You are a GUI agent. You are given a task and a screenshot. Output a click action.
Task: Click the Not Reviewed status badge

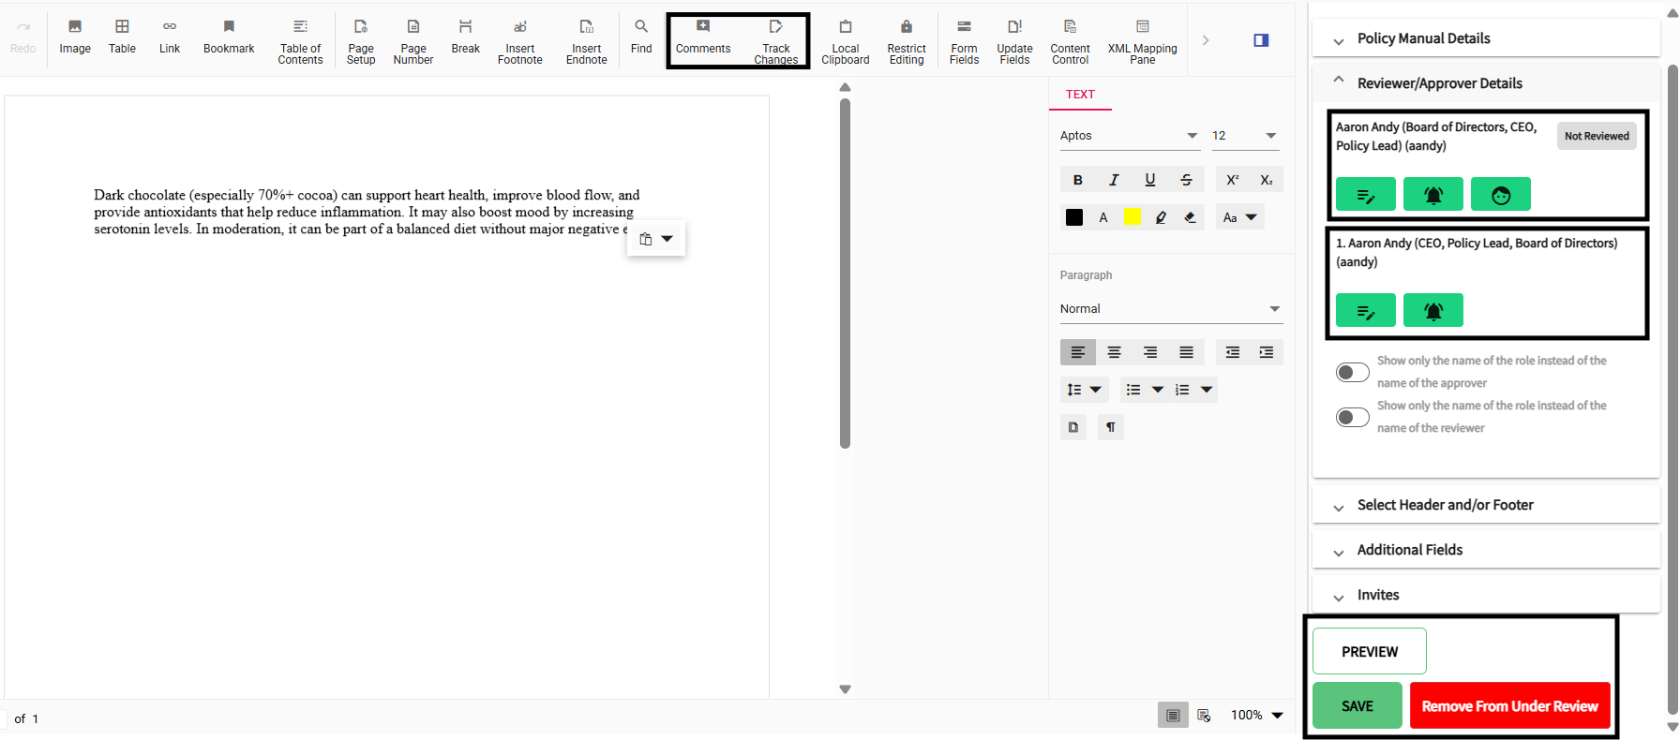[x=1597, y=136]
